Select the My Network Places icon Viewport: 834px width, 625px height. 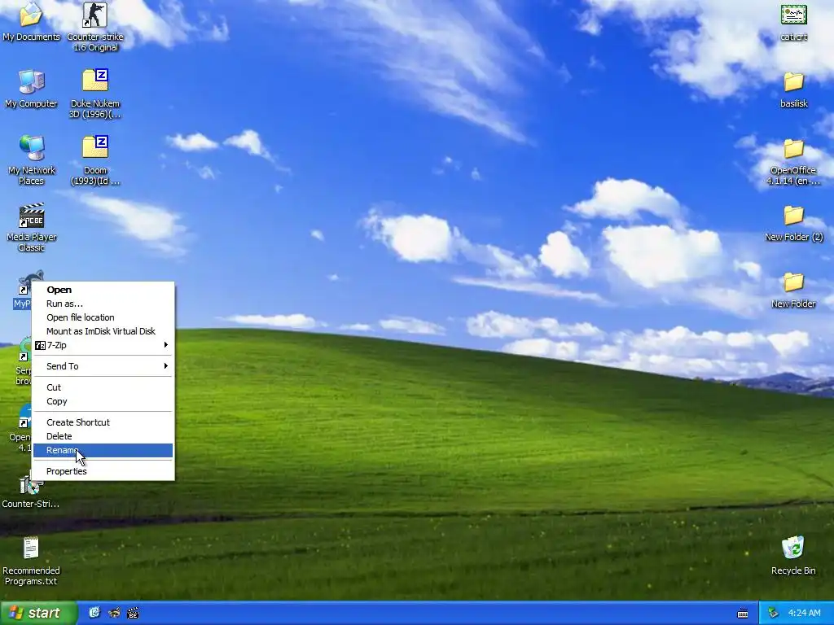[31, 160]
